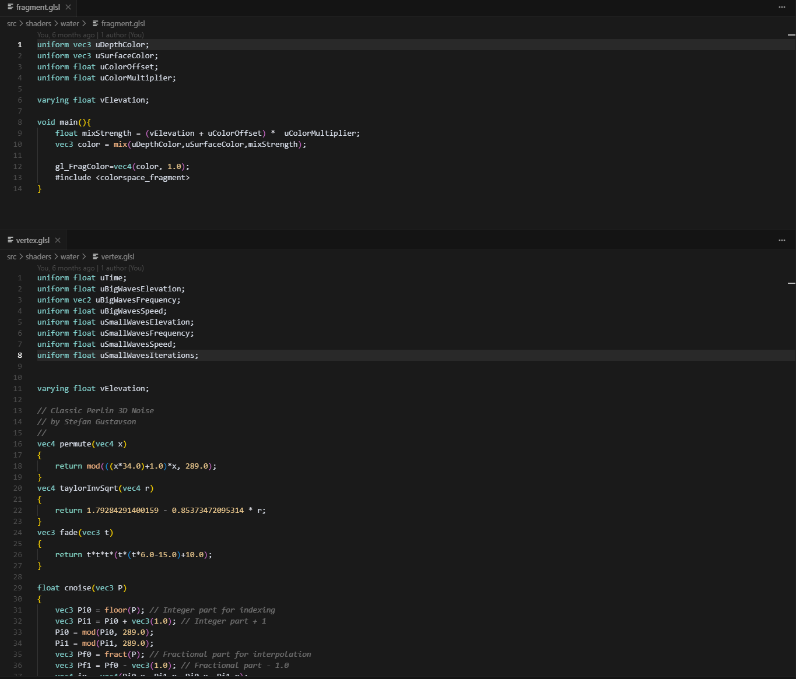Click 'shaders' breadcrumb in vertex.glsl editor
This screenshot has height=679, width=796.
coord(38,257)
